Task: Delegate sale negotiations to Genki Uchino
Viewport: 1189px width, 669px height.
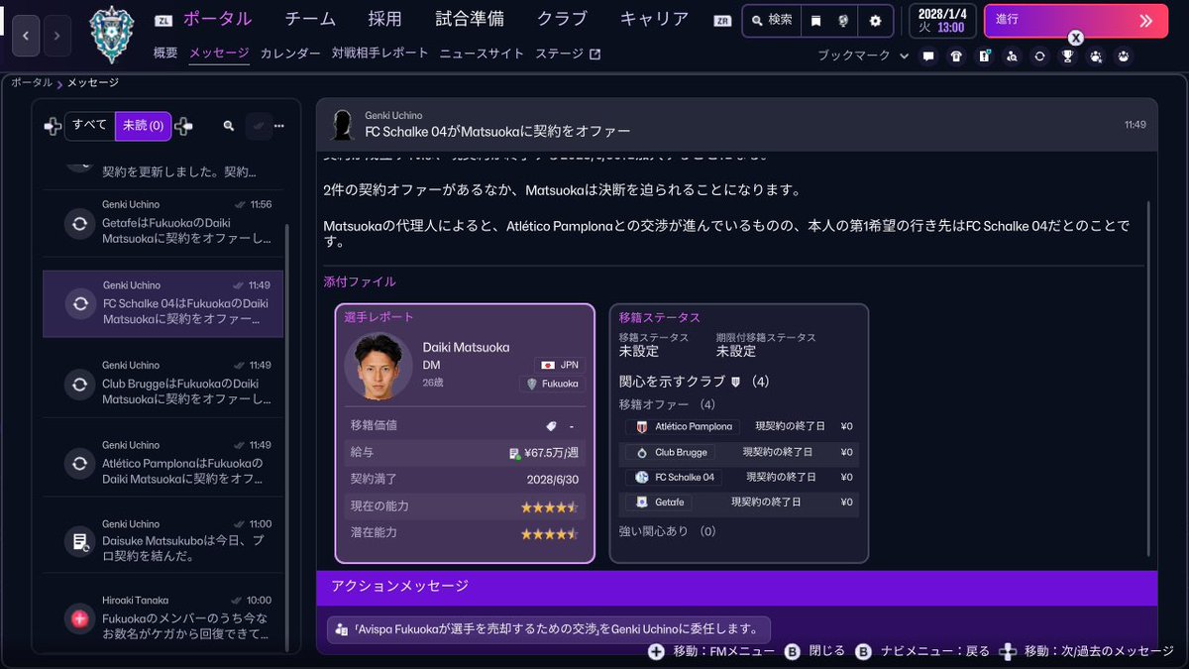Action: [x=548, y=628]
